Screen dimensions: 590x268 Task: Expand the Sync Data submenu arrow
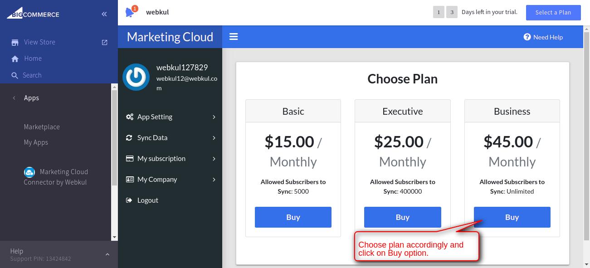click(214, 138)
